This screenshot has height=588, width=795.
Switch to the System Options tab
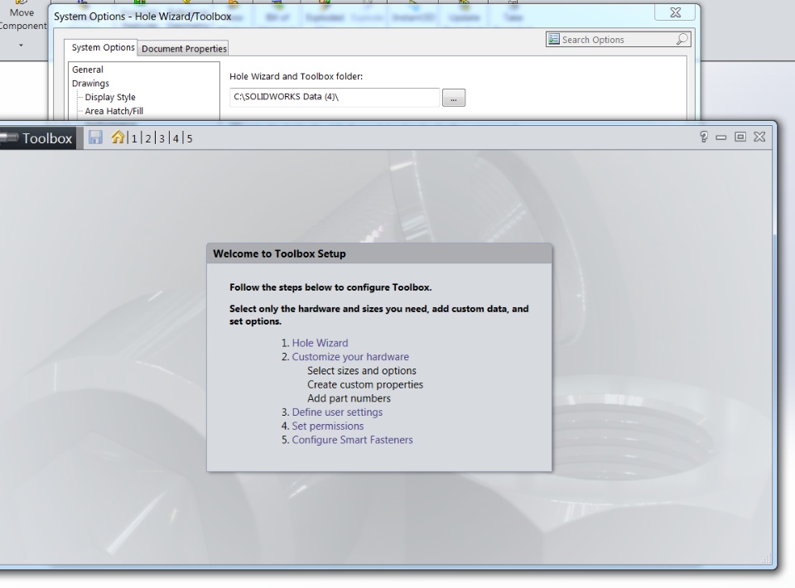103,48
